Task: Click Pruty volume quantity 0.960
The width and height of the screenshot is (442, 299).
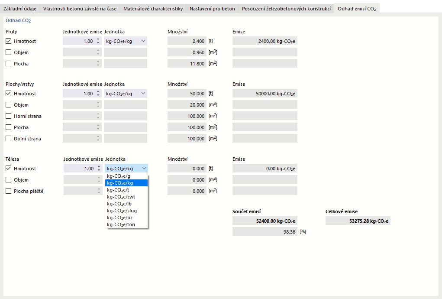Action: pyautogui.click(x=187, y=52)
